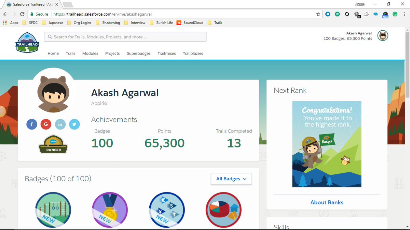Open the Org Logins bookmarks folder
Image resolution: width=410 pixels, height=230 pixels.
tap(80, 23)
